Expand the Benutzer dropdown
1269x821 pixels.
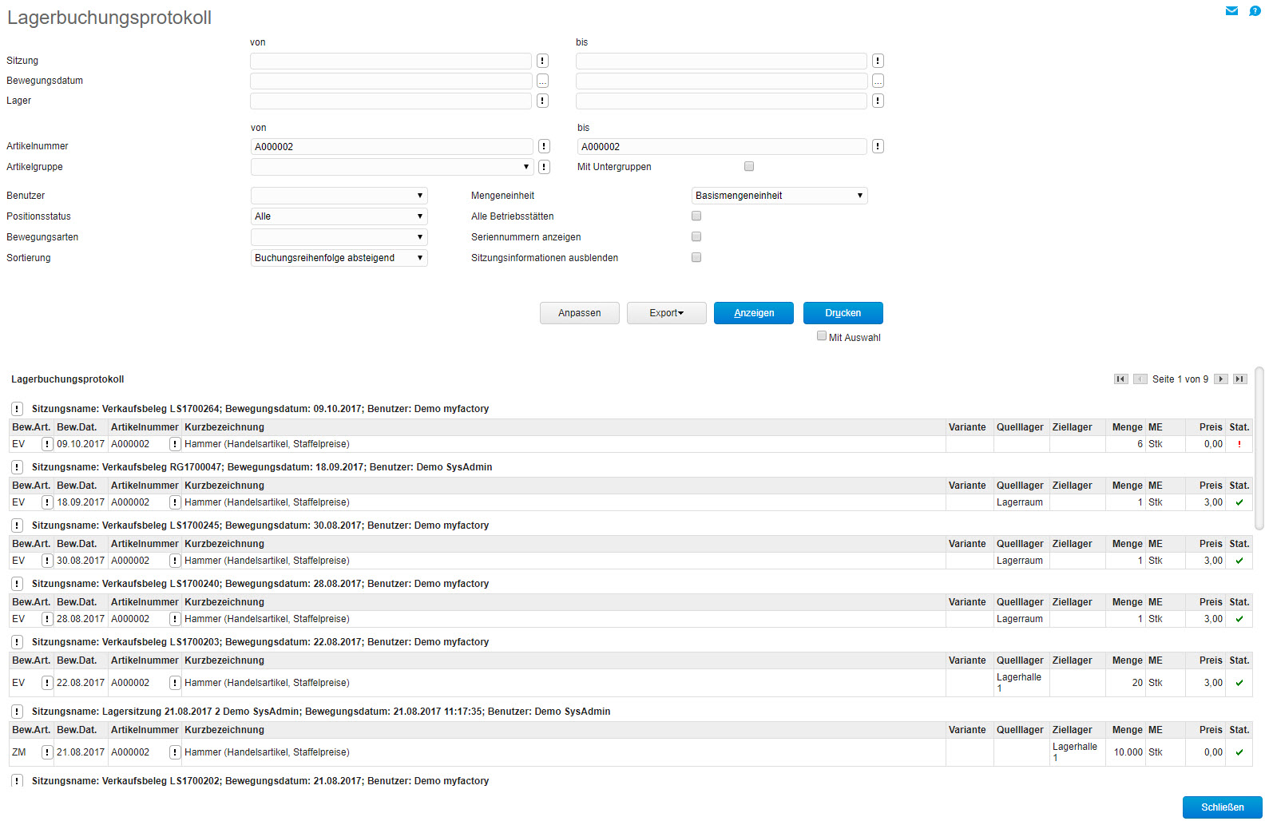pyautogui.click(x=339, y=196)
